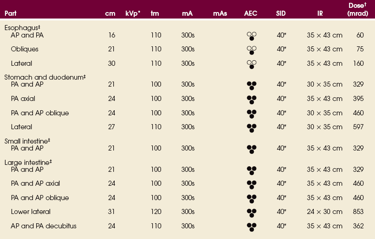Click the 24 × 30 cm IR value

click(324, 212)
